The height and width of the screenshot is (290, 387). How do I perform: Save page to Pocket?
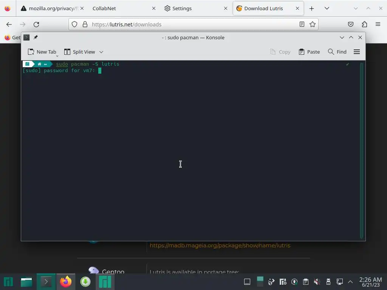[x=350, y=24]
